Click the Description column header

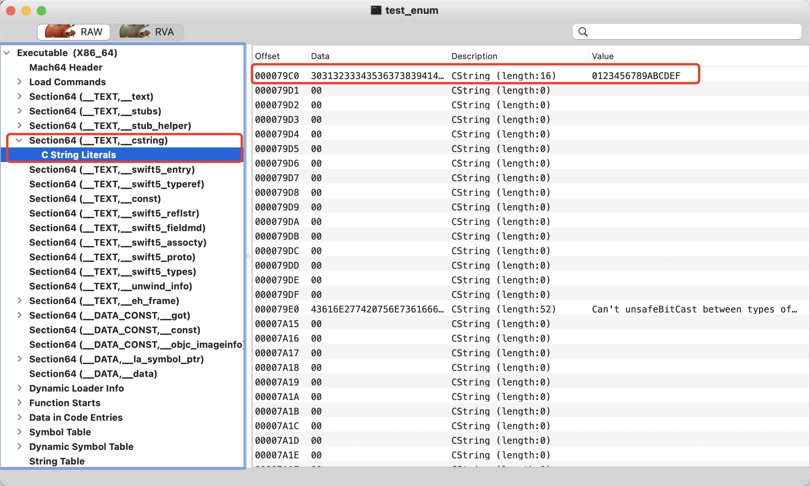click(474, 56)
